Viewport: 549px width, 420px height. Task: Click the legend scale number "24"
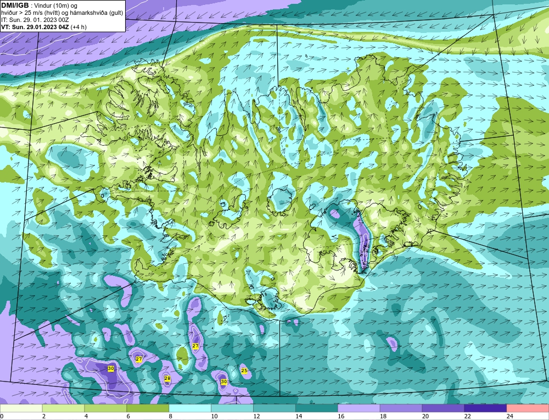(510, 416)
